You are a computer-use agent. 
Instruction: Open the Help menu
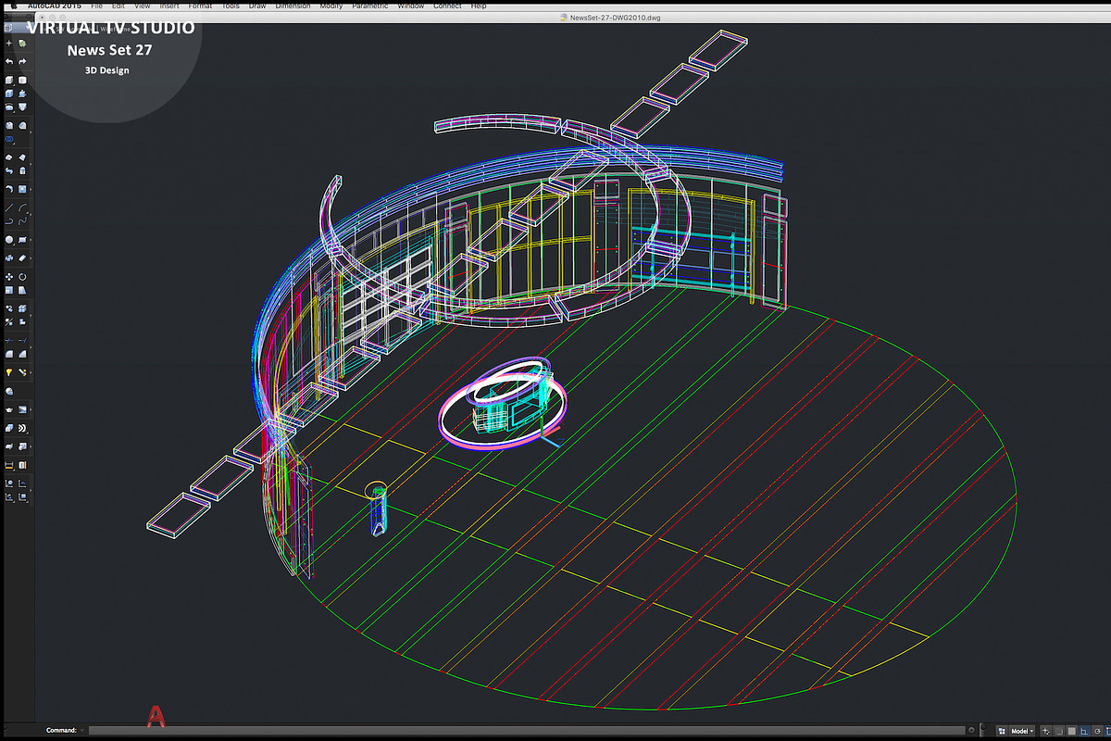(479, 6)
